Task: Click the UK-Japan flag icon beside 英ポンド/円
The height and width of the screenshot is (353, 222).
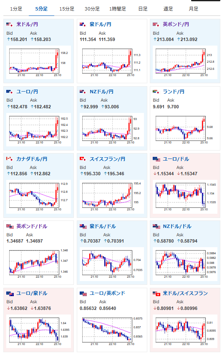Action: [x=156, y=24]
